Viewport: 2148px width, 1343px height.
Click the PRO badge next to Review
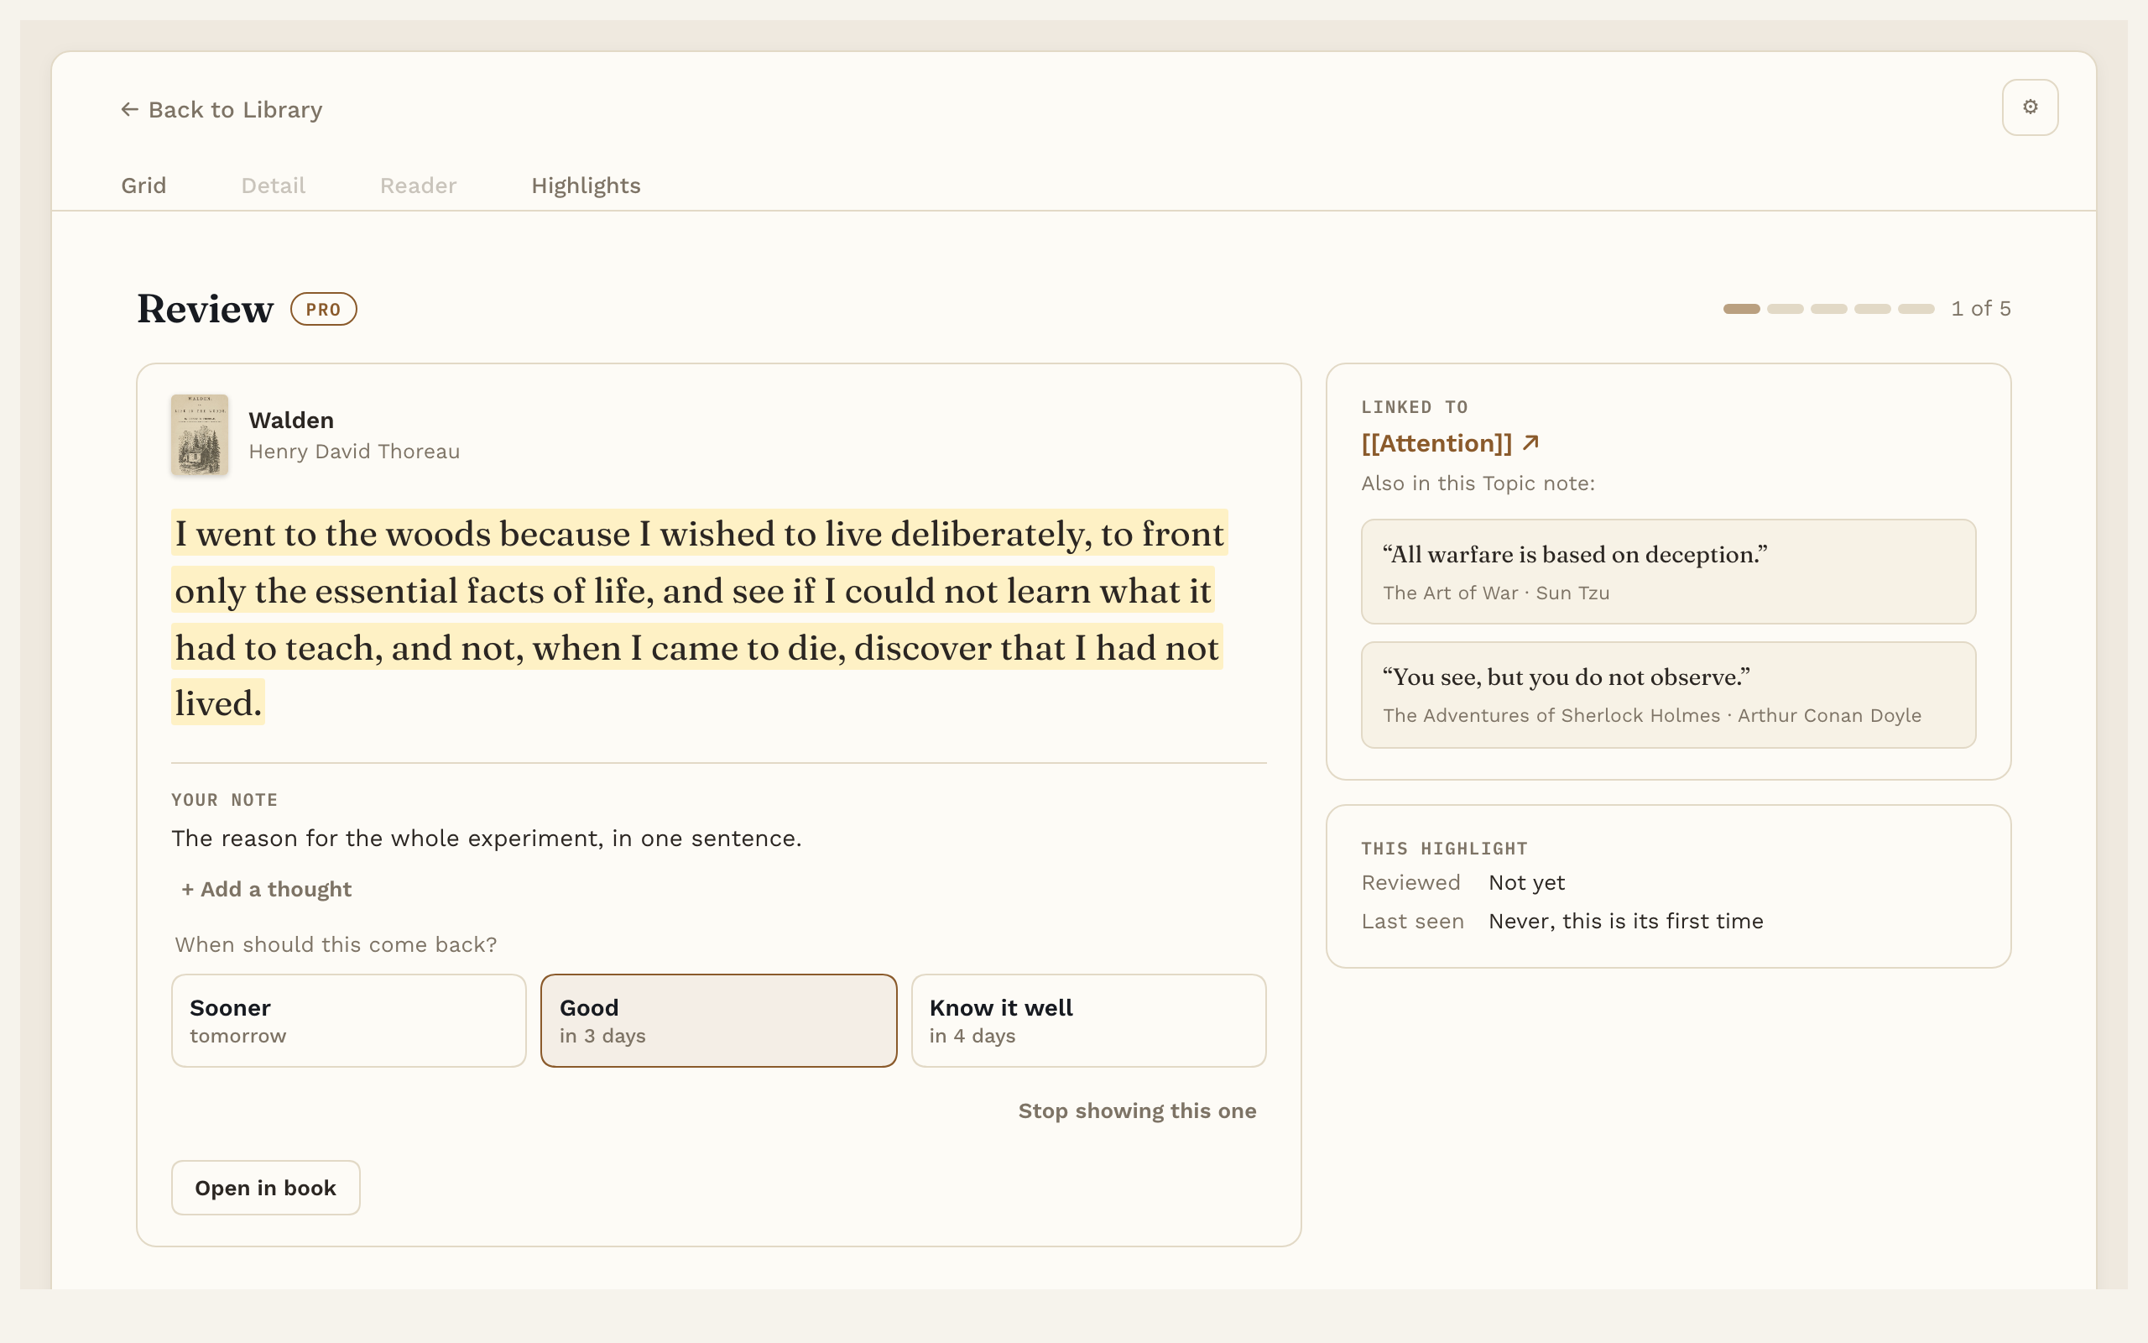323,309
